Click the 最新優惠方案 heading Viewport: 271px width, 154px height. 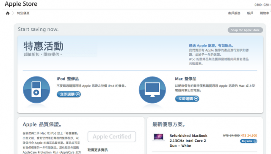(169, 124)
